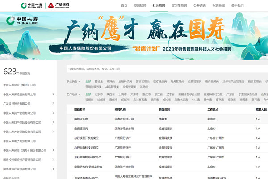Open the 精算分析岗 job listing
The image size is (268, 179).
pyautogui.click(x=81, y=119)
